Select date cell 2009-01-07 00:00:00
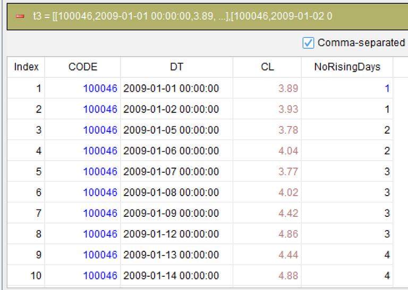The width and height of the screenshot is (408, 290). (171, 172)
